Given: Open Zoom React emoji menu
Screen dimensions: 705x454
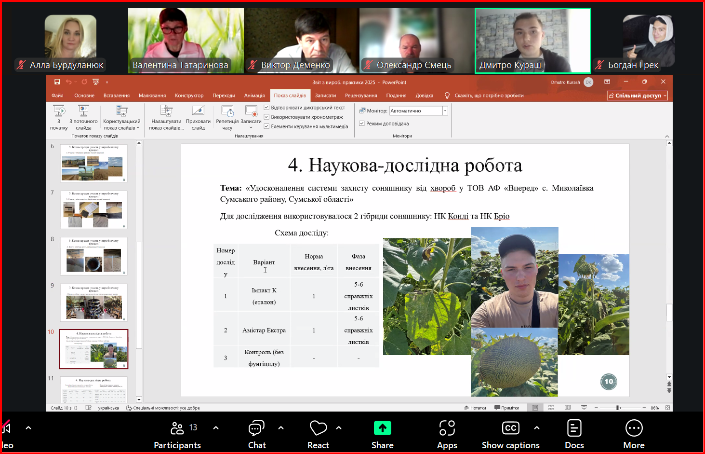Looking at the screenshot, I should [318, 434].
